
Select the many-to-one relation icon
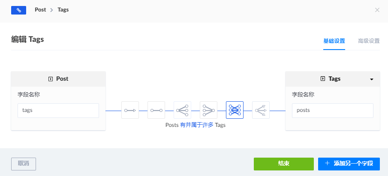(x=209, y=110)
